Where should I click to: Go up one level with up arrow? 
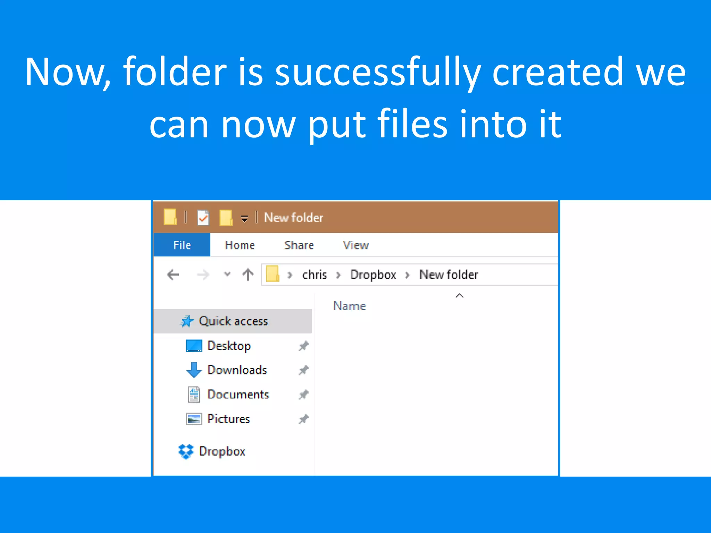tap(248, 274)
